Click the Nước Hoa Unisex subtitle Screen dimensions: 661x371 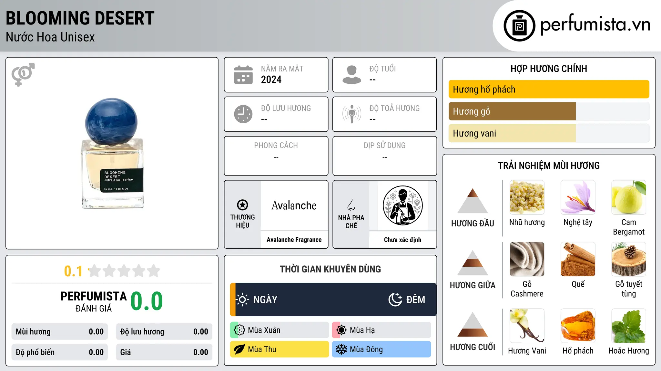click(50, 37)
